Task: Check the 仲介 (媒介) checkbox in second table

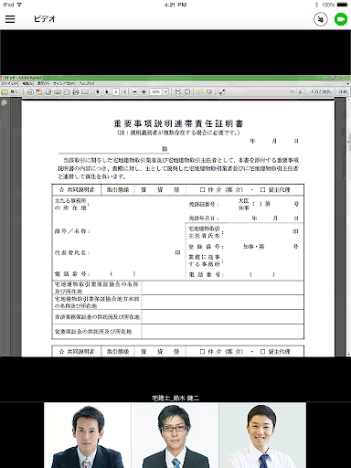Action: (202, 351)
